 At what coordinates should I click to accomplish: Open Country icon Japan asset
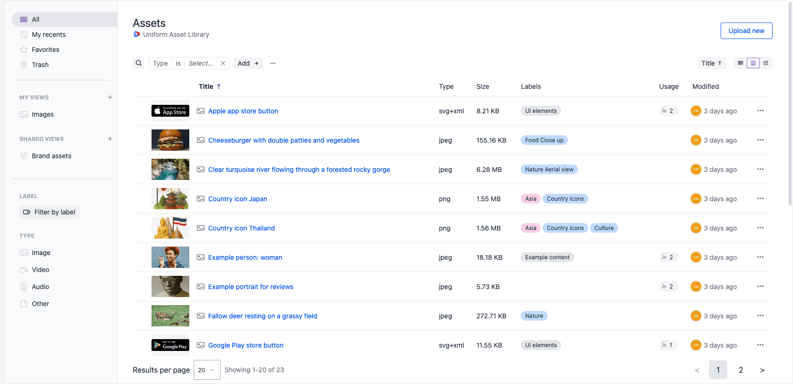[237, 199]
